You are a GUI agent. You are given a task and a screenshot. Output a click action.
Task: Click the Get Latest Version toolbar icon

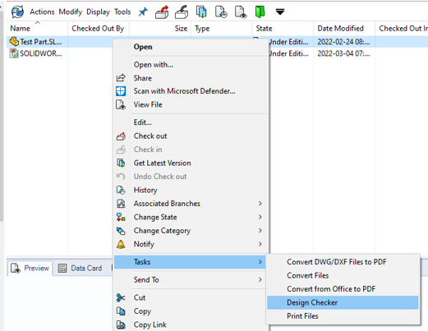(x=201, y=12)
